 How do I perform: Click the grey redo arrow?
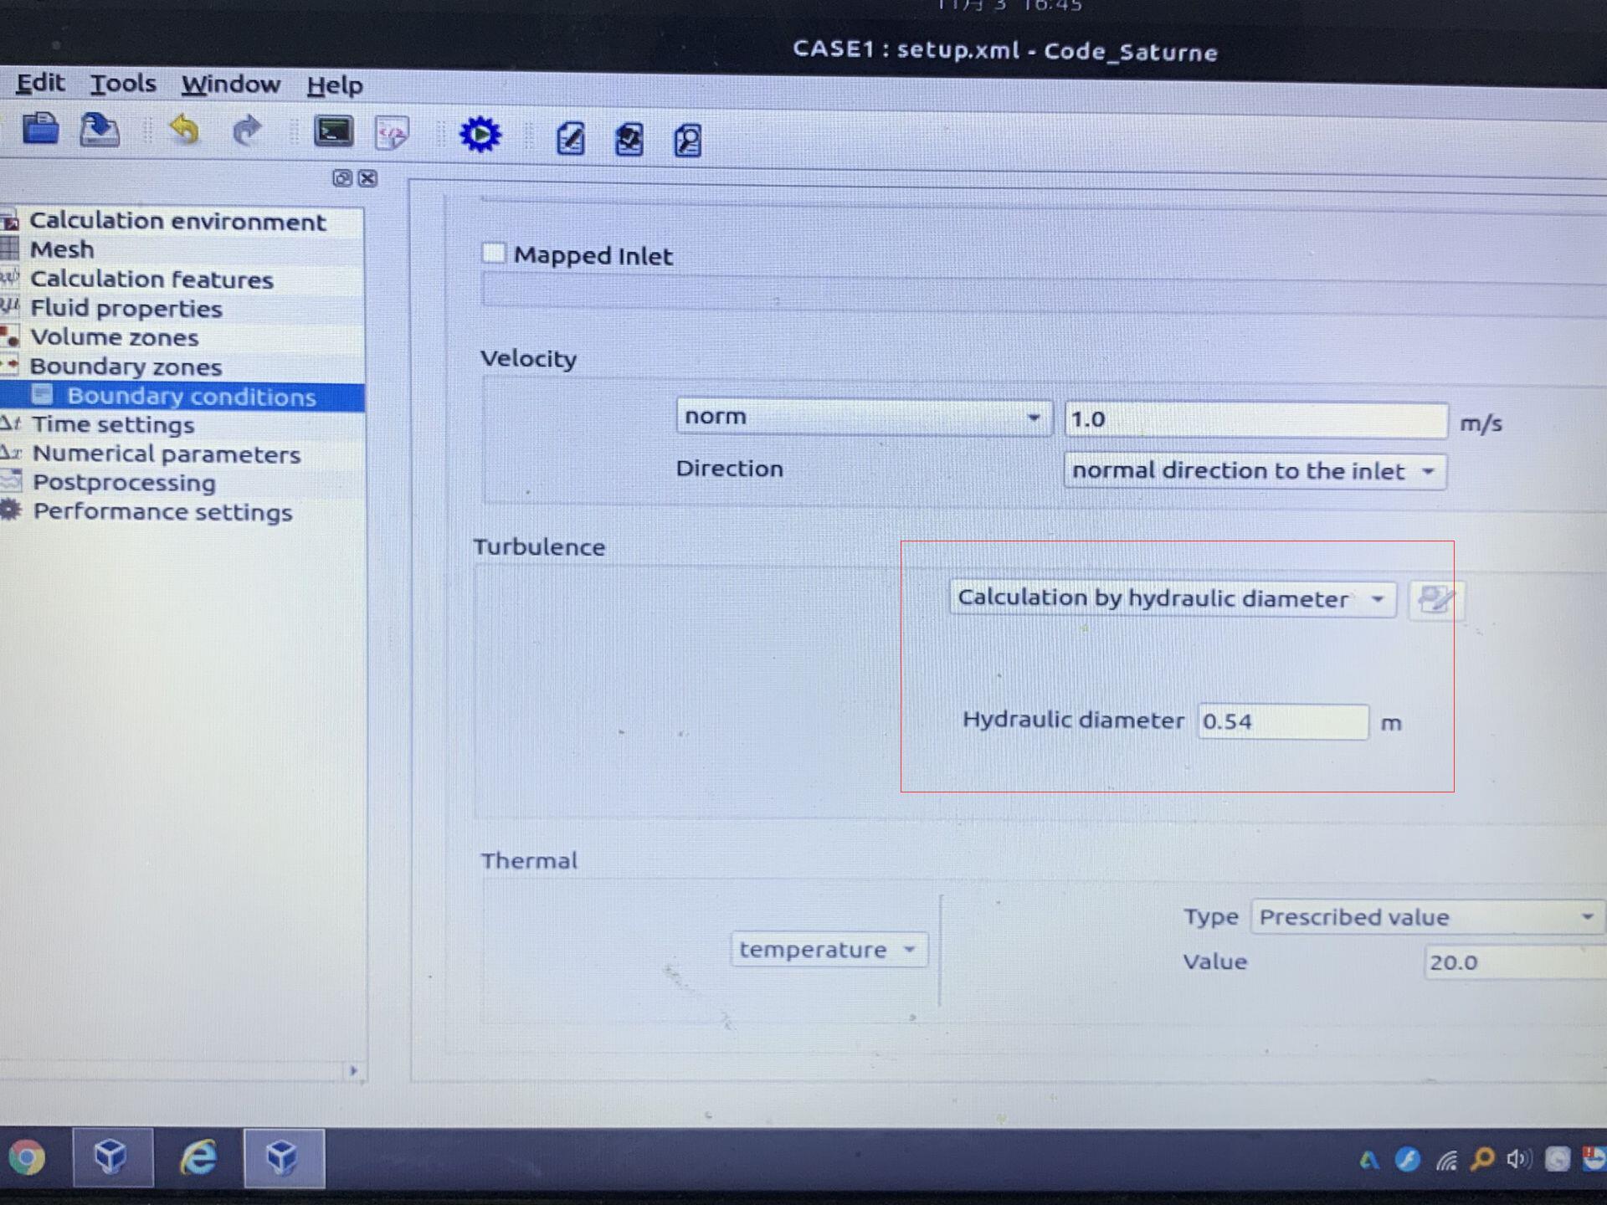(246, 131)
